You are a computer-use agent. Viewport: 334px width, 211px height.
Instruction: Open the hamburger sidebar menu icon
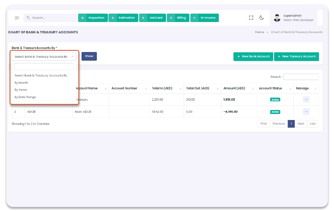pyautogui.click(x=17, y=18)
